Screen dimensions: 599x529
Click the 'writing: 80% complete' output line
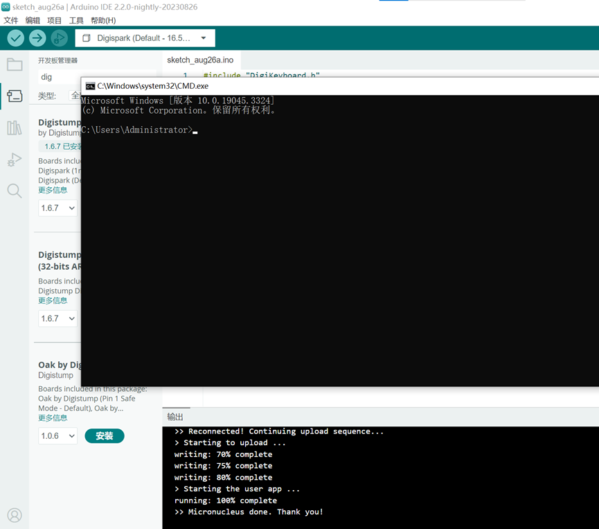223,478
